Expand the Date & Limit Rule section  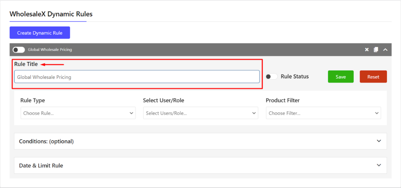pyautogui.click(x=200, y=165)
